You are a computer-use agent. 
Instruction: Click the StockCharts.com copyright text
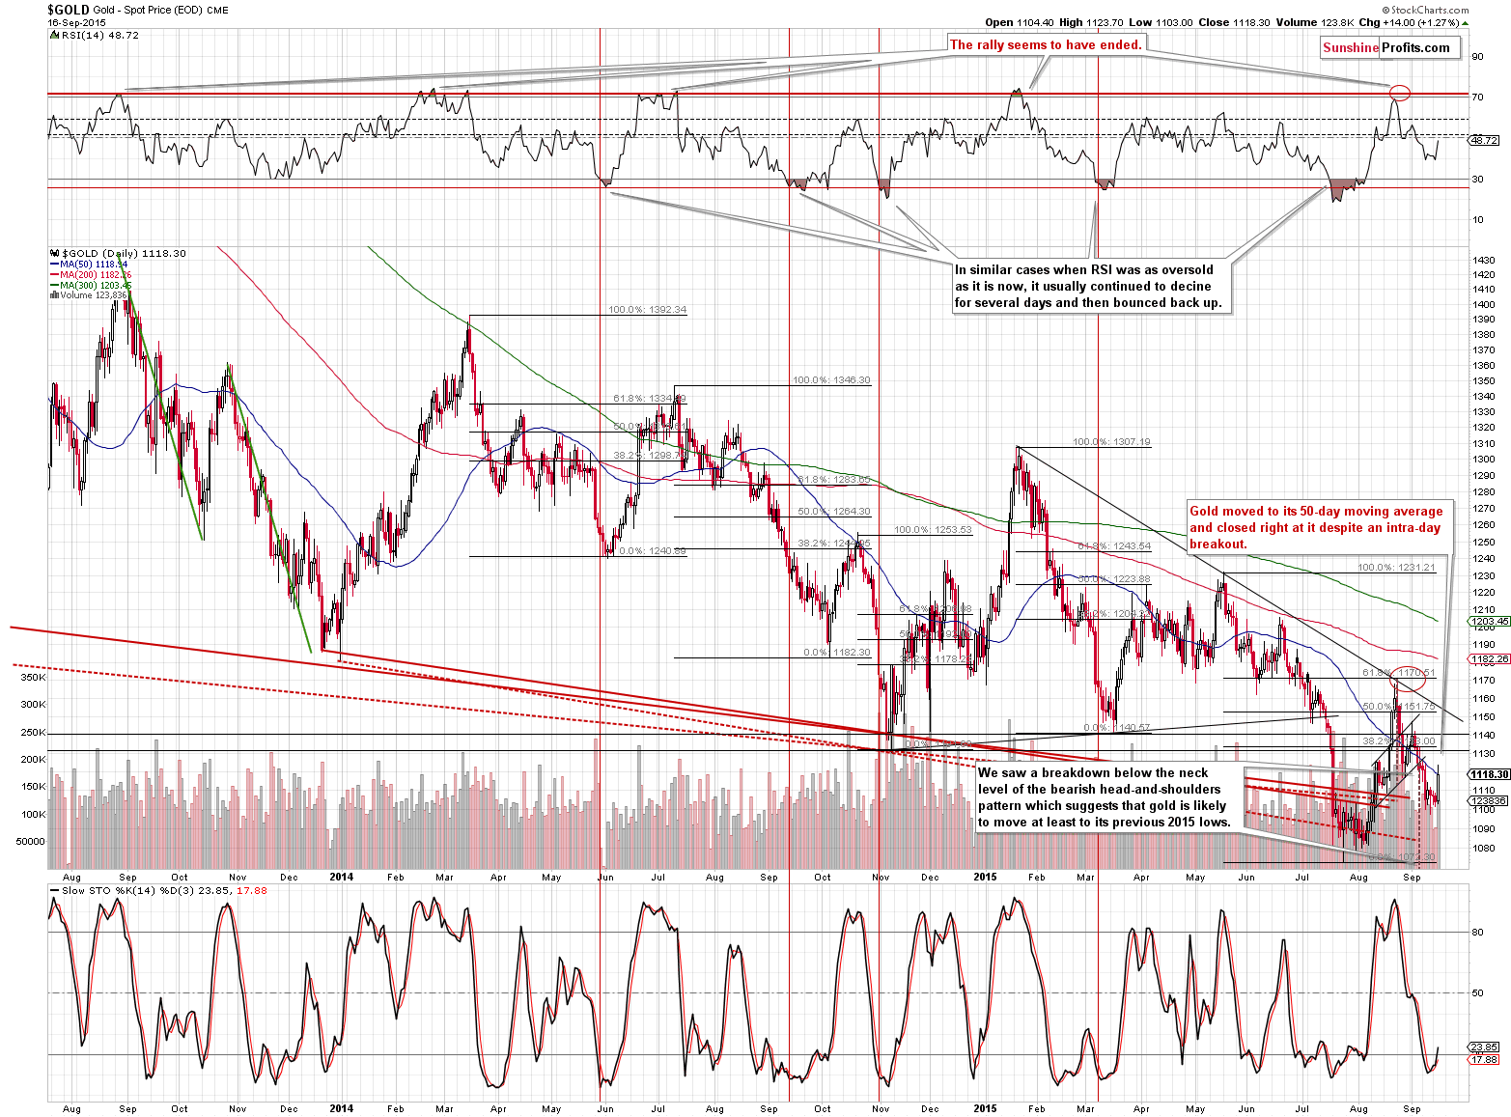[1423, 10]
